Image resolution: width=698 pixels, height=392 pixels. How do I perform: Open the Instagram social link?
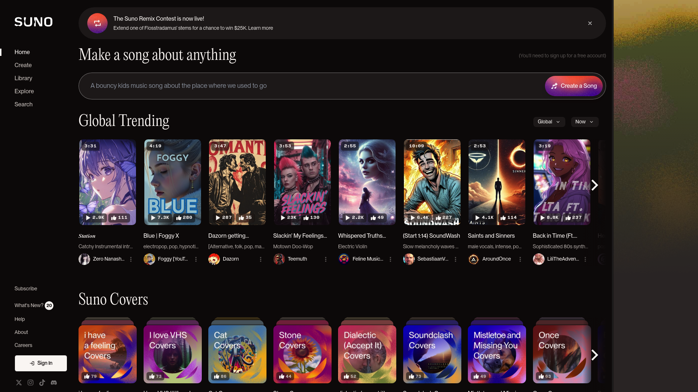tap(31, 383)
